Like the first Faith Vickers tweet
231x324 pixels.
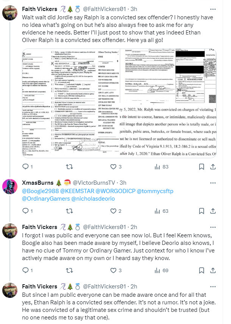pos(116,167)
